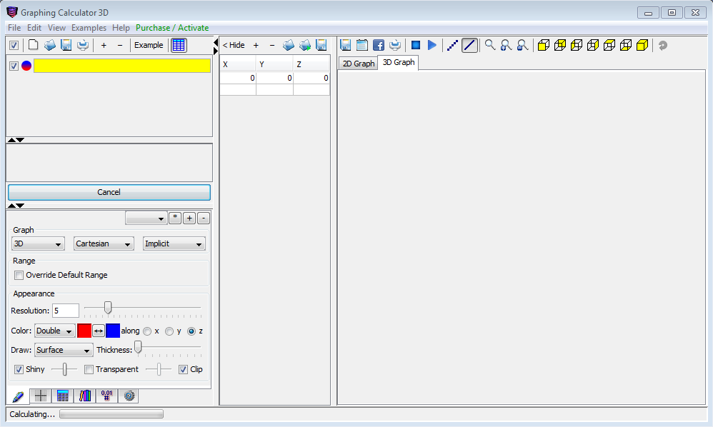Click the Cancel button
The width and height of the screenshot is (713, 427).
coord(109,191)
